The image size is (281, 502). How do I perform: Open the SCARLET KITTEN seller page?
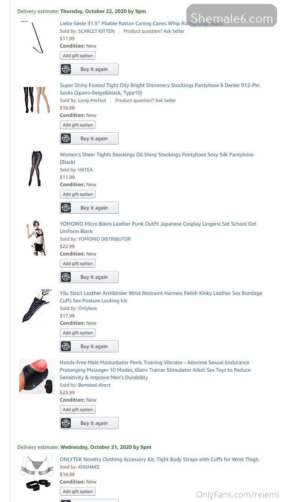click(96, 31)
